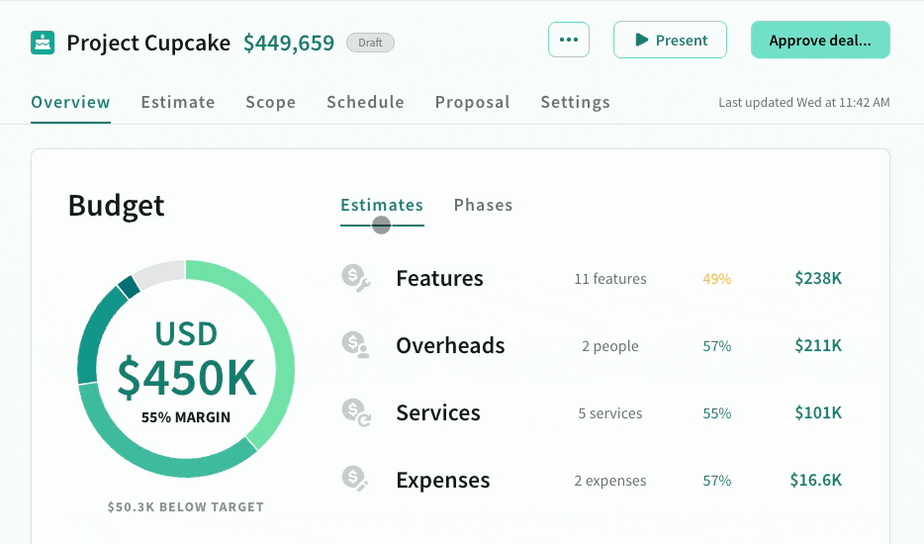This screenshot has width=924, height=544.
Task: Switch to the Estimate tab
Action: point(178,102)
